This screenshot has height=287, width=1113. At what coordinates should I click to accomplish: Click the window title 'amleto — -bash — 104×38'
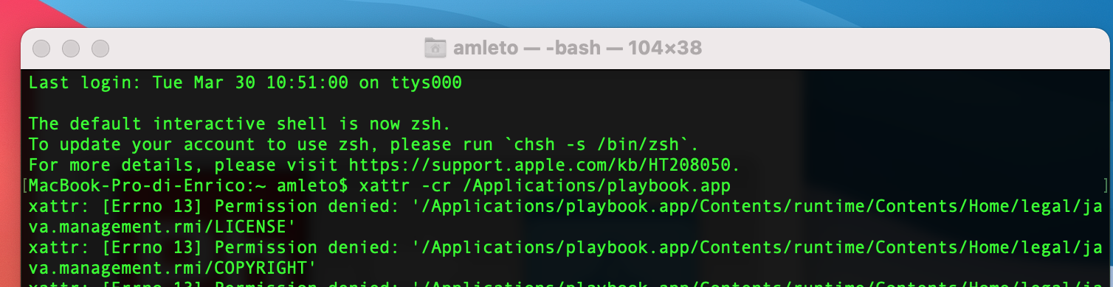[577, 49]
